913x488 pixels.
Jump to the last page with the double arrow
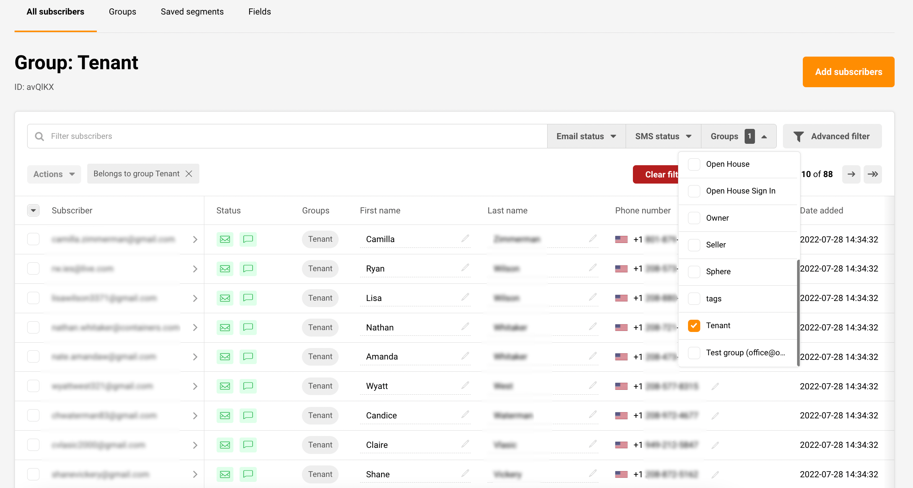tap(872, 174)
